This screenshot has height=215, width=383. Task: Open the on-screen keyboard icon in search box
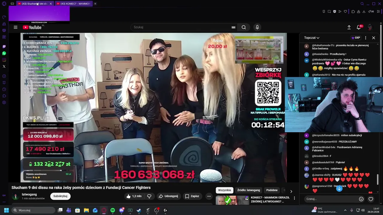pyautogui.click(x=233, y=27)
